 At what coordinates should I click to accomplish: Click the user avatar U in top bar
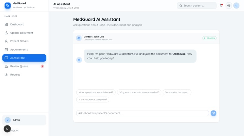click(236, 6)
